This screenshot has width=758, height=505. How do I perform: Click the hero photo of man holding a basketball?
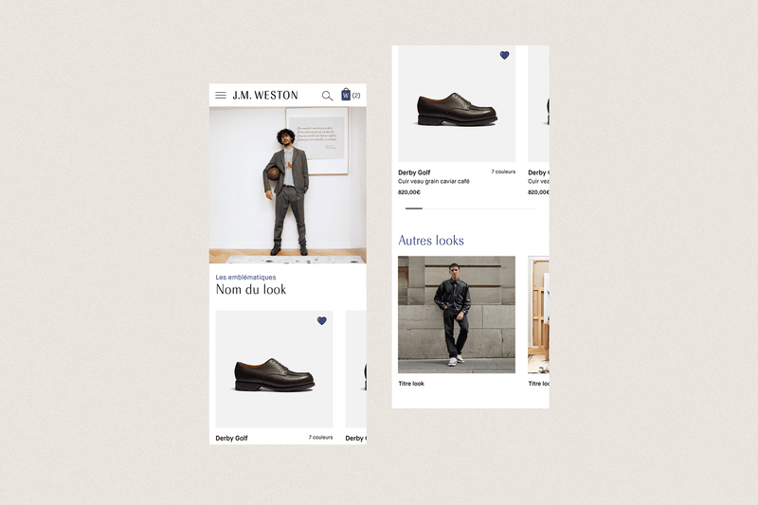[287, 184]
